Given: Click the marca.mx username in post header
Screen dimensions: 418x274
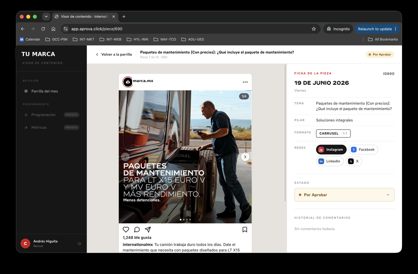Looking at the screenshot, I should (143, 81).
